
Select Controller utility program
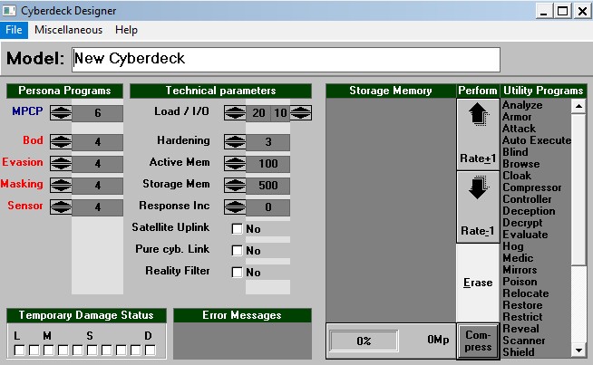pyautogui.click(x=527, y=199)
